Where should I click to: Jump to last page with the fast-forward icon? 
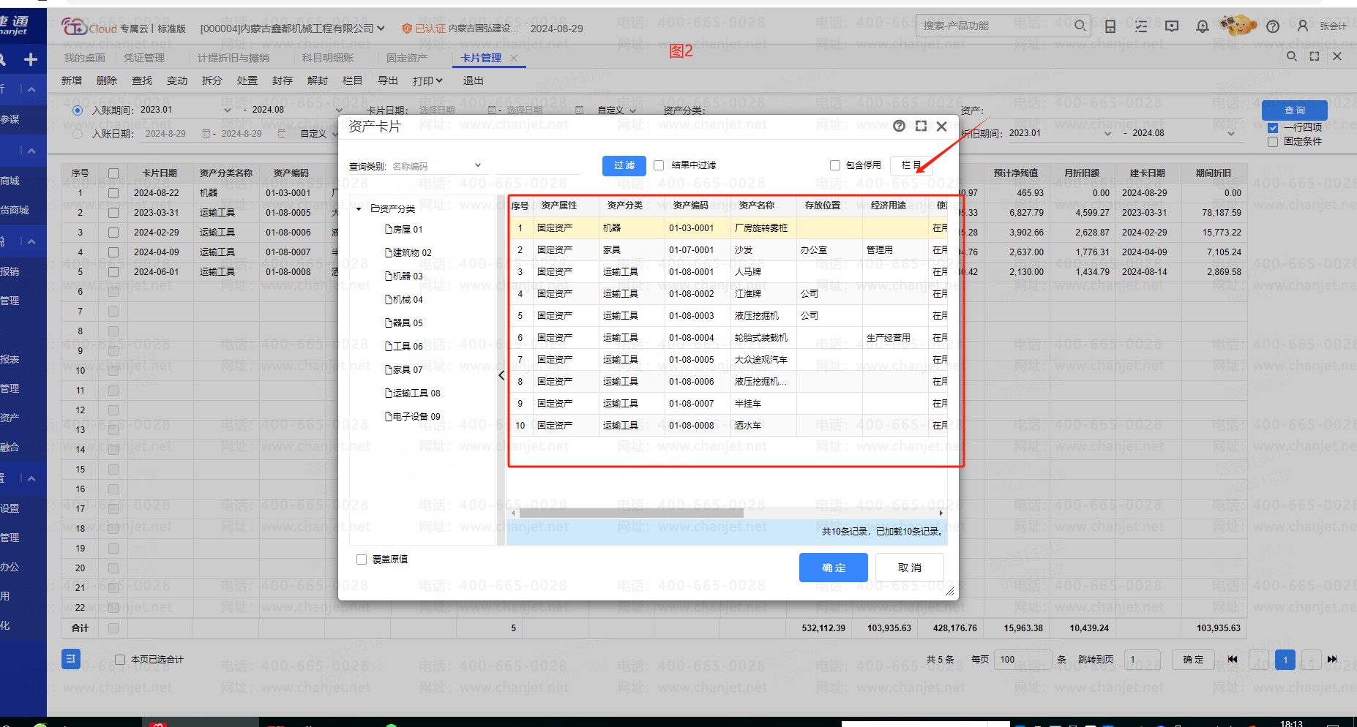(x=1332, y=659)
